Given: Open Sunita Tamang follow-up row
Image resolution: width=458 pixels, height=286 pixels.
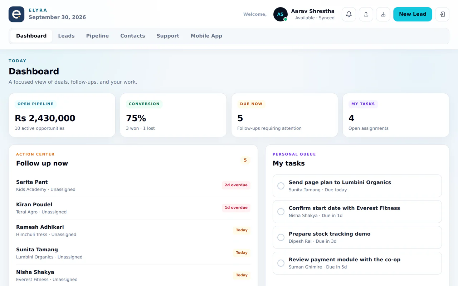Looking at the screenshot, I should 133,253.
